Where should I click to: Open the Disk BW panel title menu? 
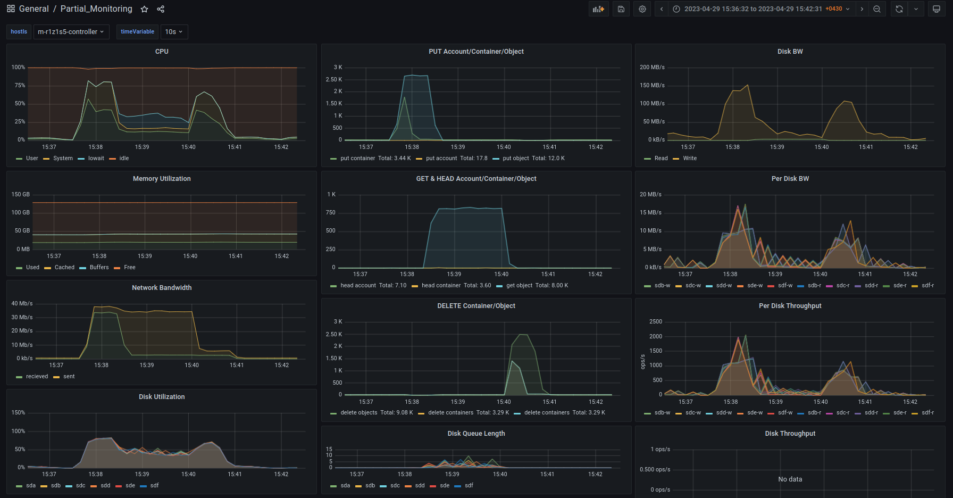[x=790, y=52]
